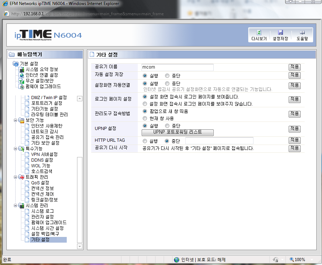
Task: Open WOL 기능 menu item
Action: [x=41, y=166]
